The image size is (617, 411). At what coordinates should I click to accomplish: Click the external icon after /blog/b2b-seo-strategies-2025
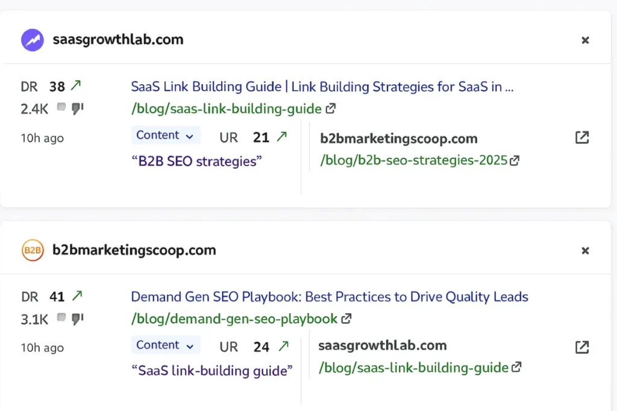tap(515, 161)
